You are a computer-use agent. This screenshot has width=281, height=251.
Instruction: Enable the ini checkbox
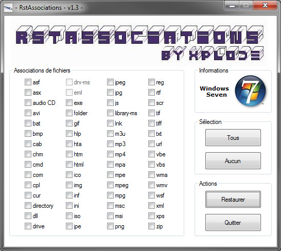[69, 206]
